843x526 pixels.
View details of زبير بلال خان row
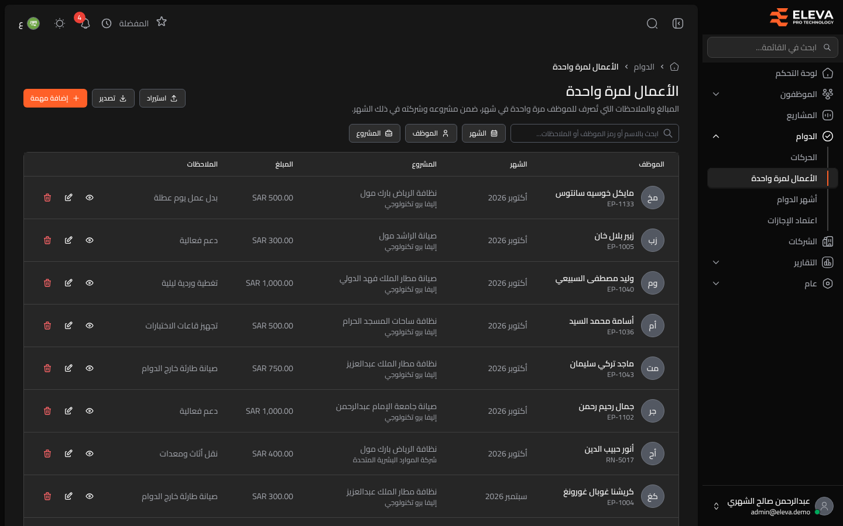coord(90,240)
